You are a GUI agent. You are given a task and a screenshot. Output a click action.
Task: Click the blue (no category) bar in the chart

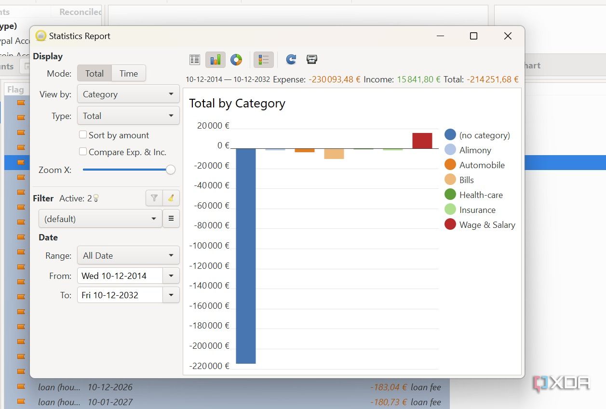pos(246,256)
